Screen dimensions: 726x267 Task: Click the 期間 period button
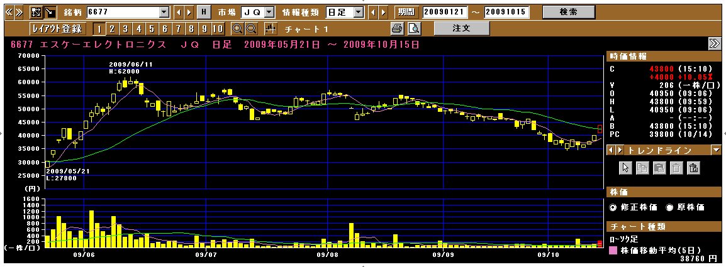pos(407,13)
